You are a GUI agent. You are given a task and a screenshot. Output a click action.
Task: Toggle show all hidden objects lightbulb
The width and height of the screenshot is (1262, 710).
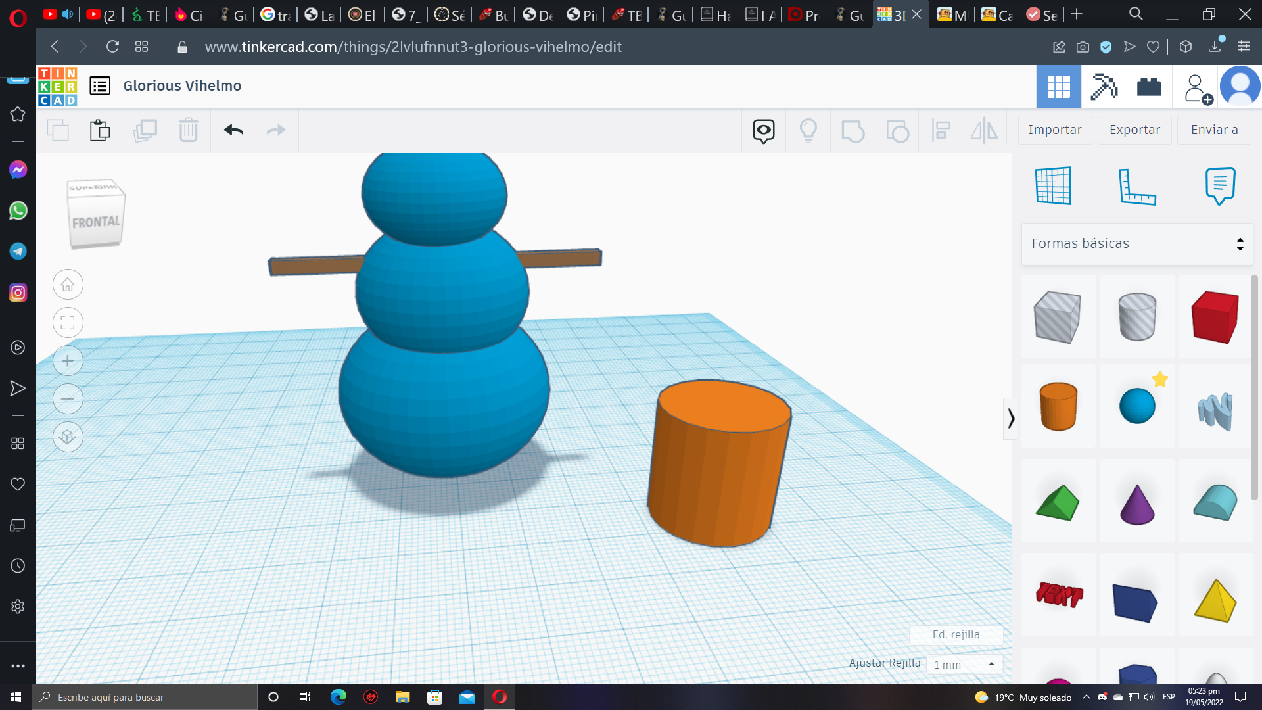(x=808, y=130)
